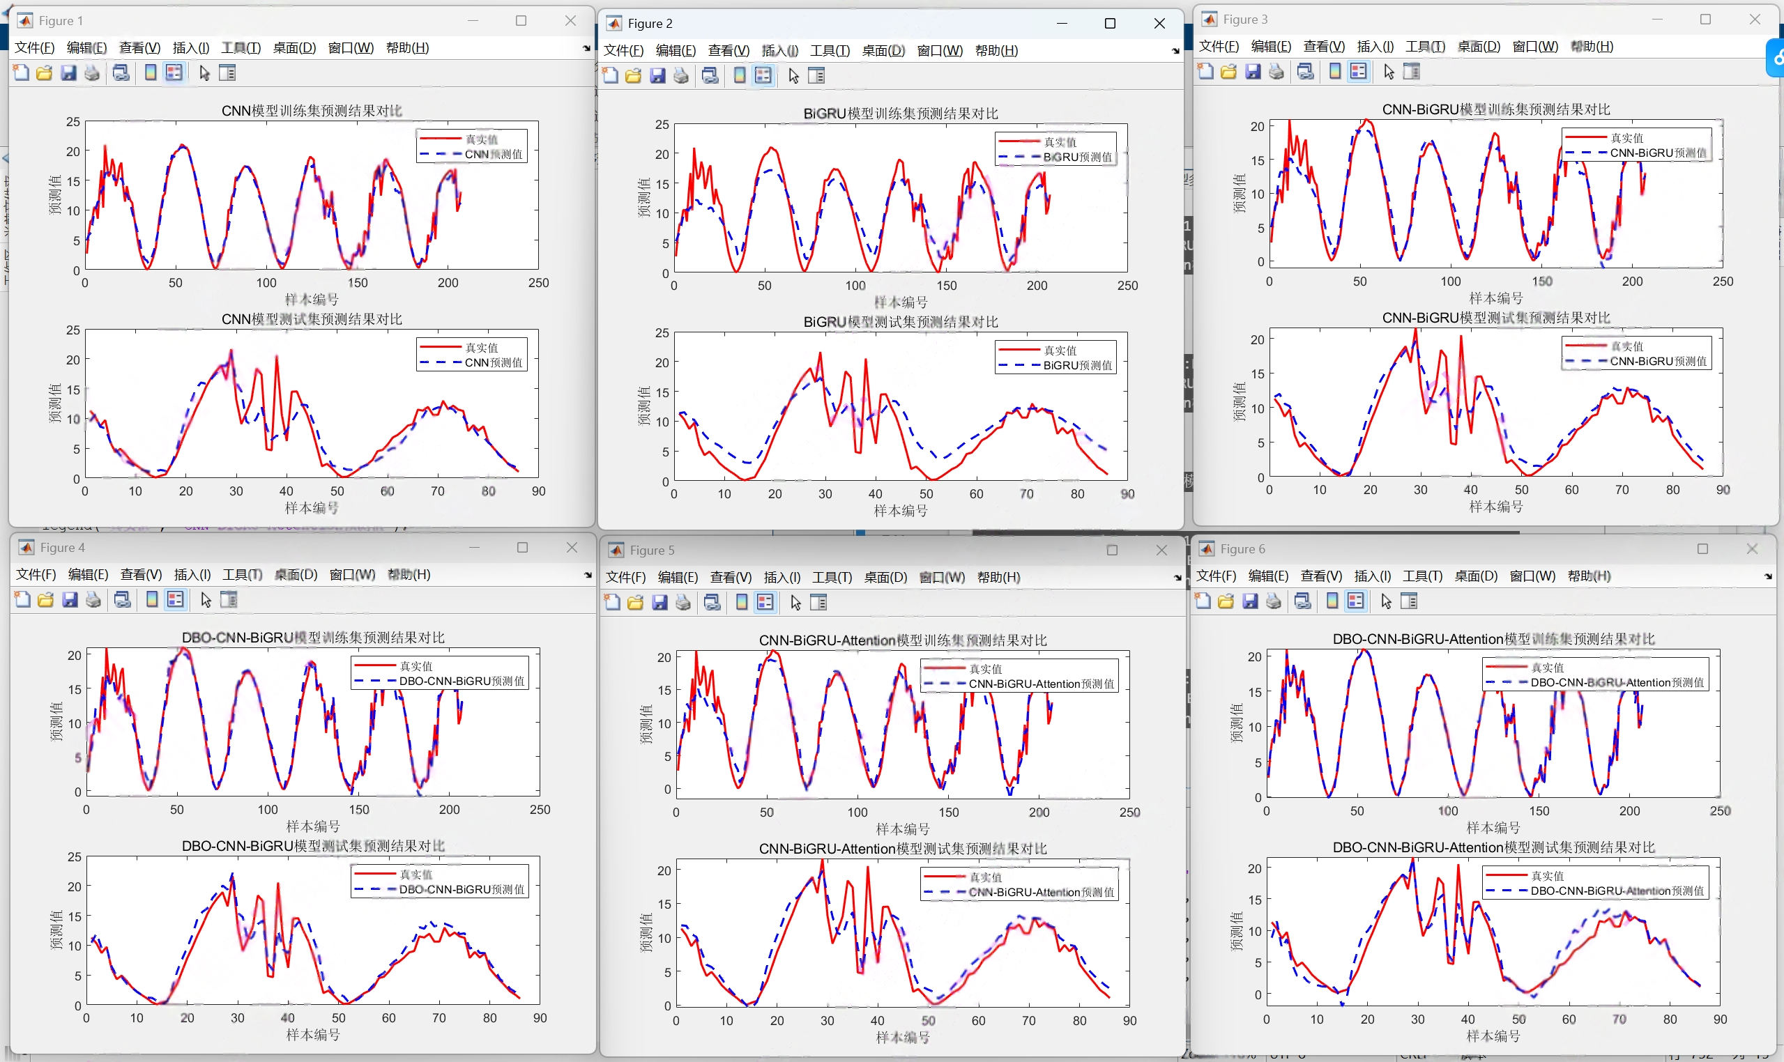Toggle Insert Legend in Figure 1 toolbar
This screenshot has width=1784, height=1062.
174,73
